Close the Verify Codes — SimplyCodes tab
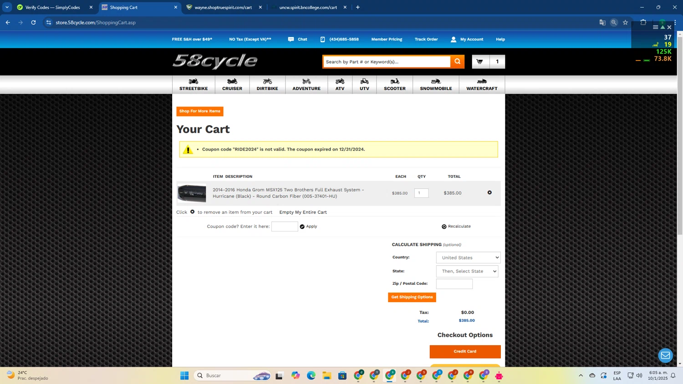Viewport: 683px width, 384px height. (x=91, y=7)
